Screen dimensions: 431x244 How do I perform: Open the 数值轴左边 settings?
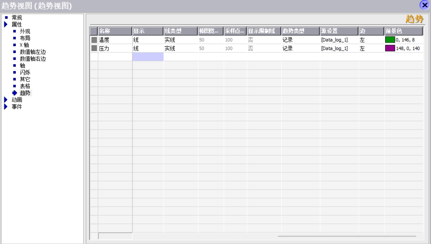point(33,52)
